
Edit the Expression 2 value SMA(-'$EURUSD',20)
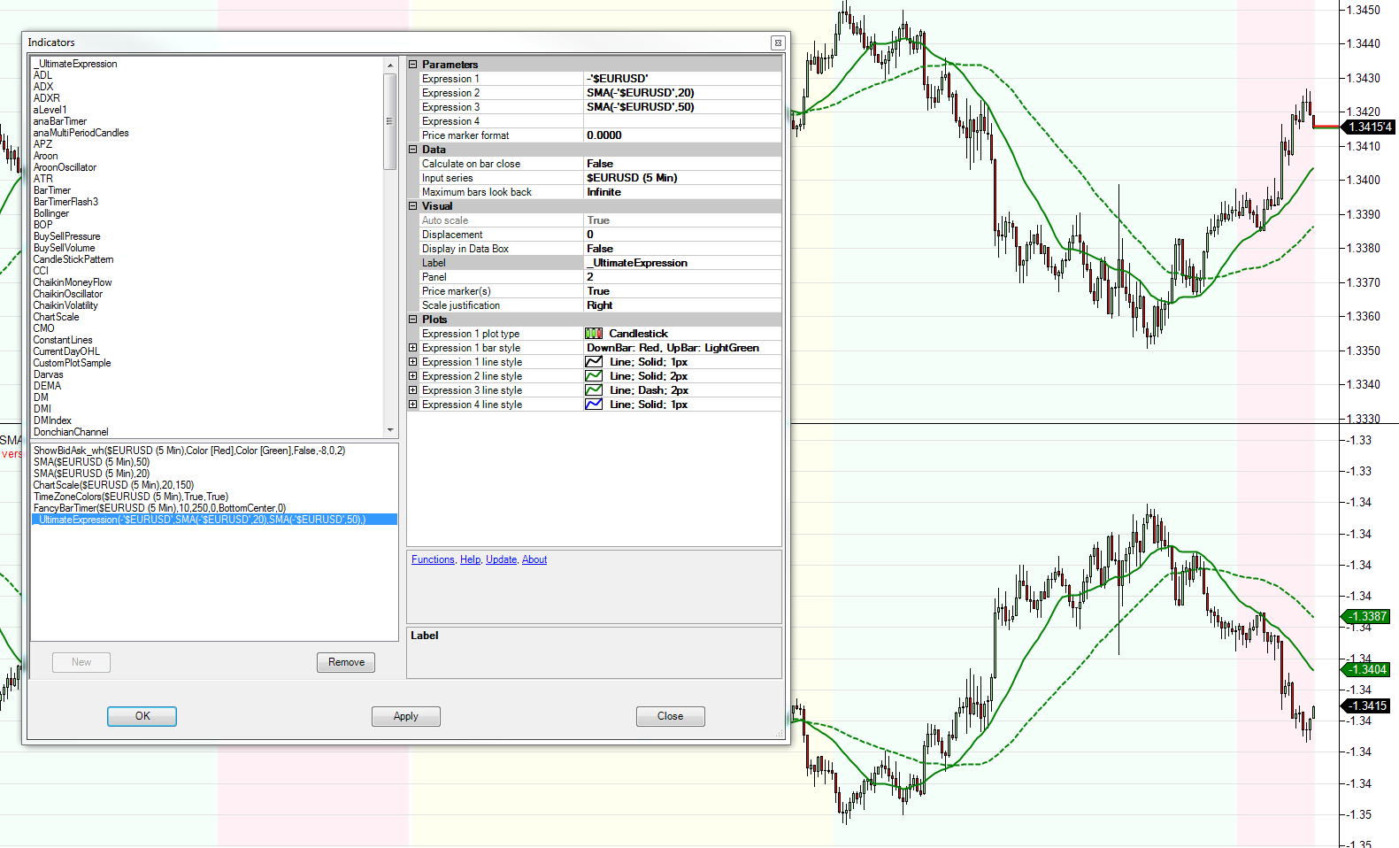[x=682, y=93]
